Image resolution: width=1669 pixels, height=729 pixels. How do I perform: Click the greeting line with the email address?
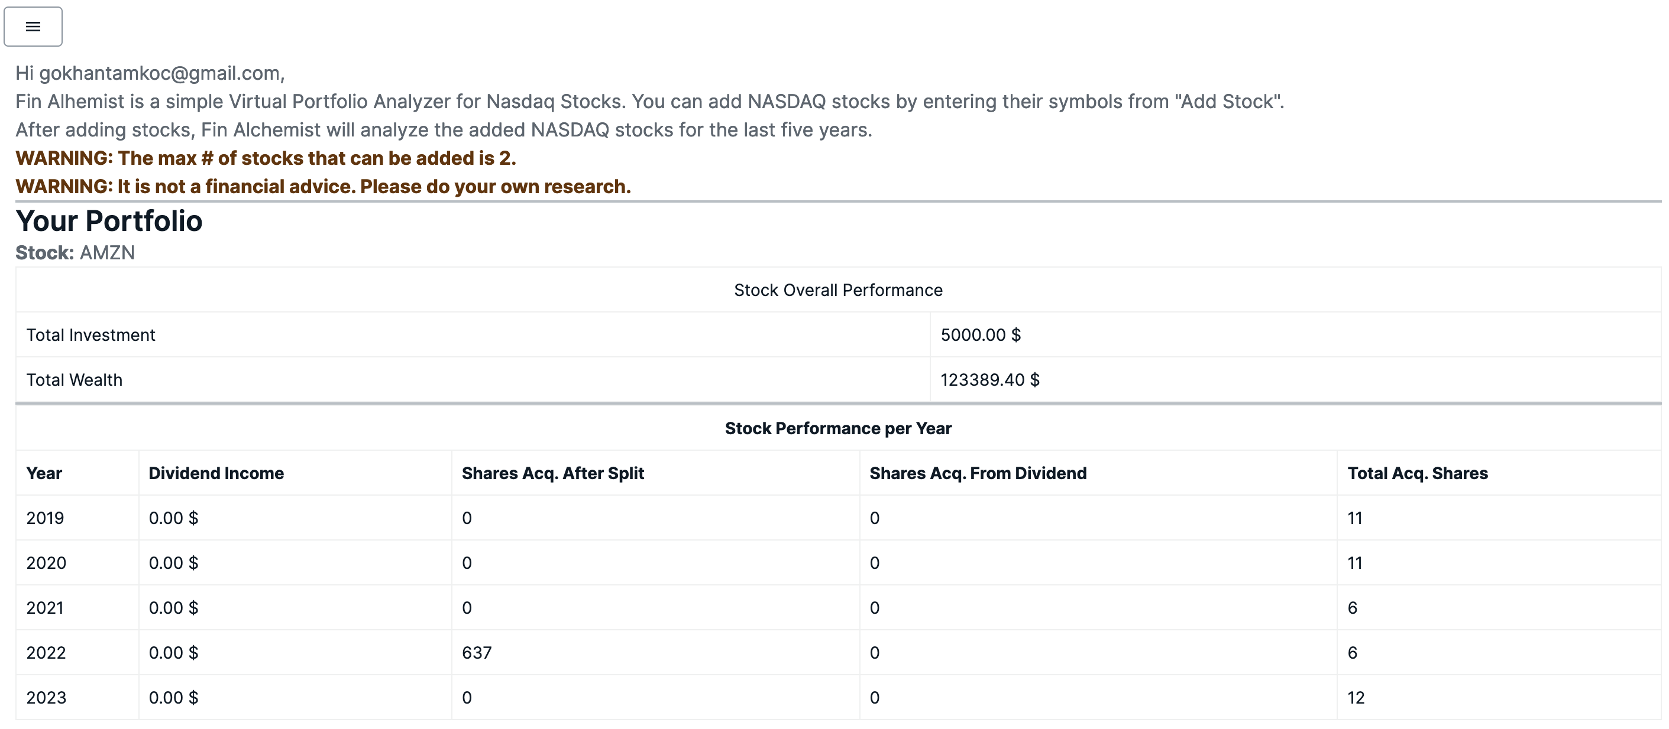pyautogui.click(x=150, y=73)
